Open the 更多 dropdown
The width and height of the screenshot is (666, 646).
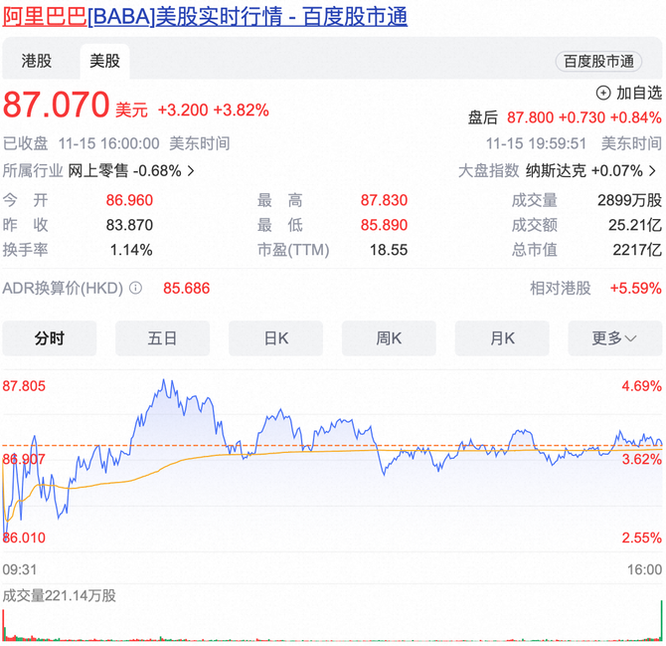615,338
